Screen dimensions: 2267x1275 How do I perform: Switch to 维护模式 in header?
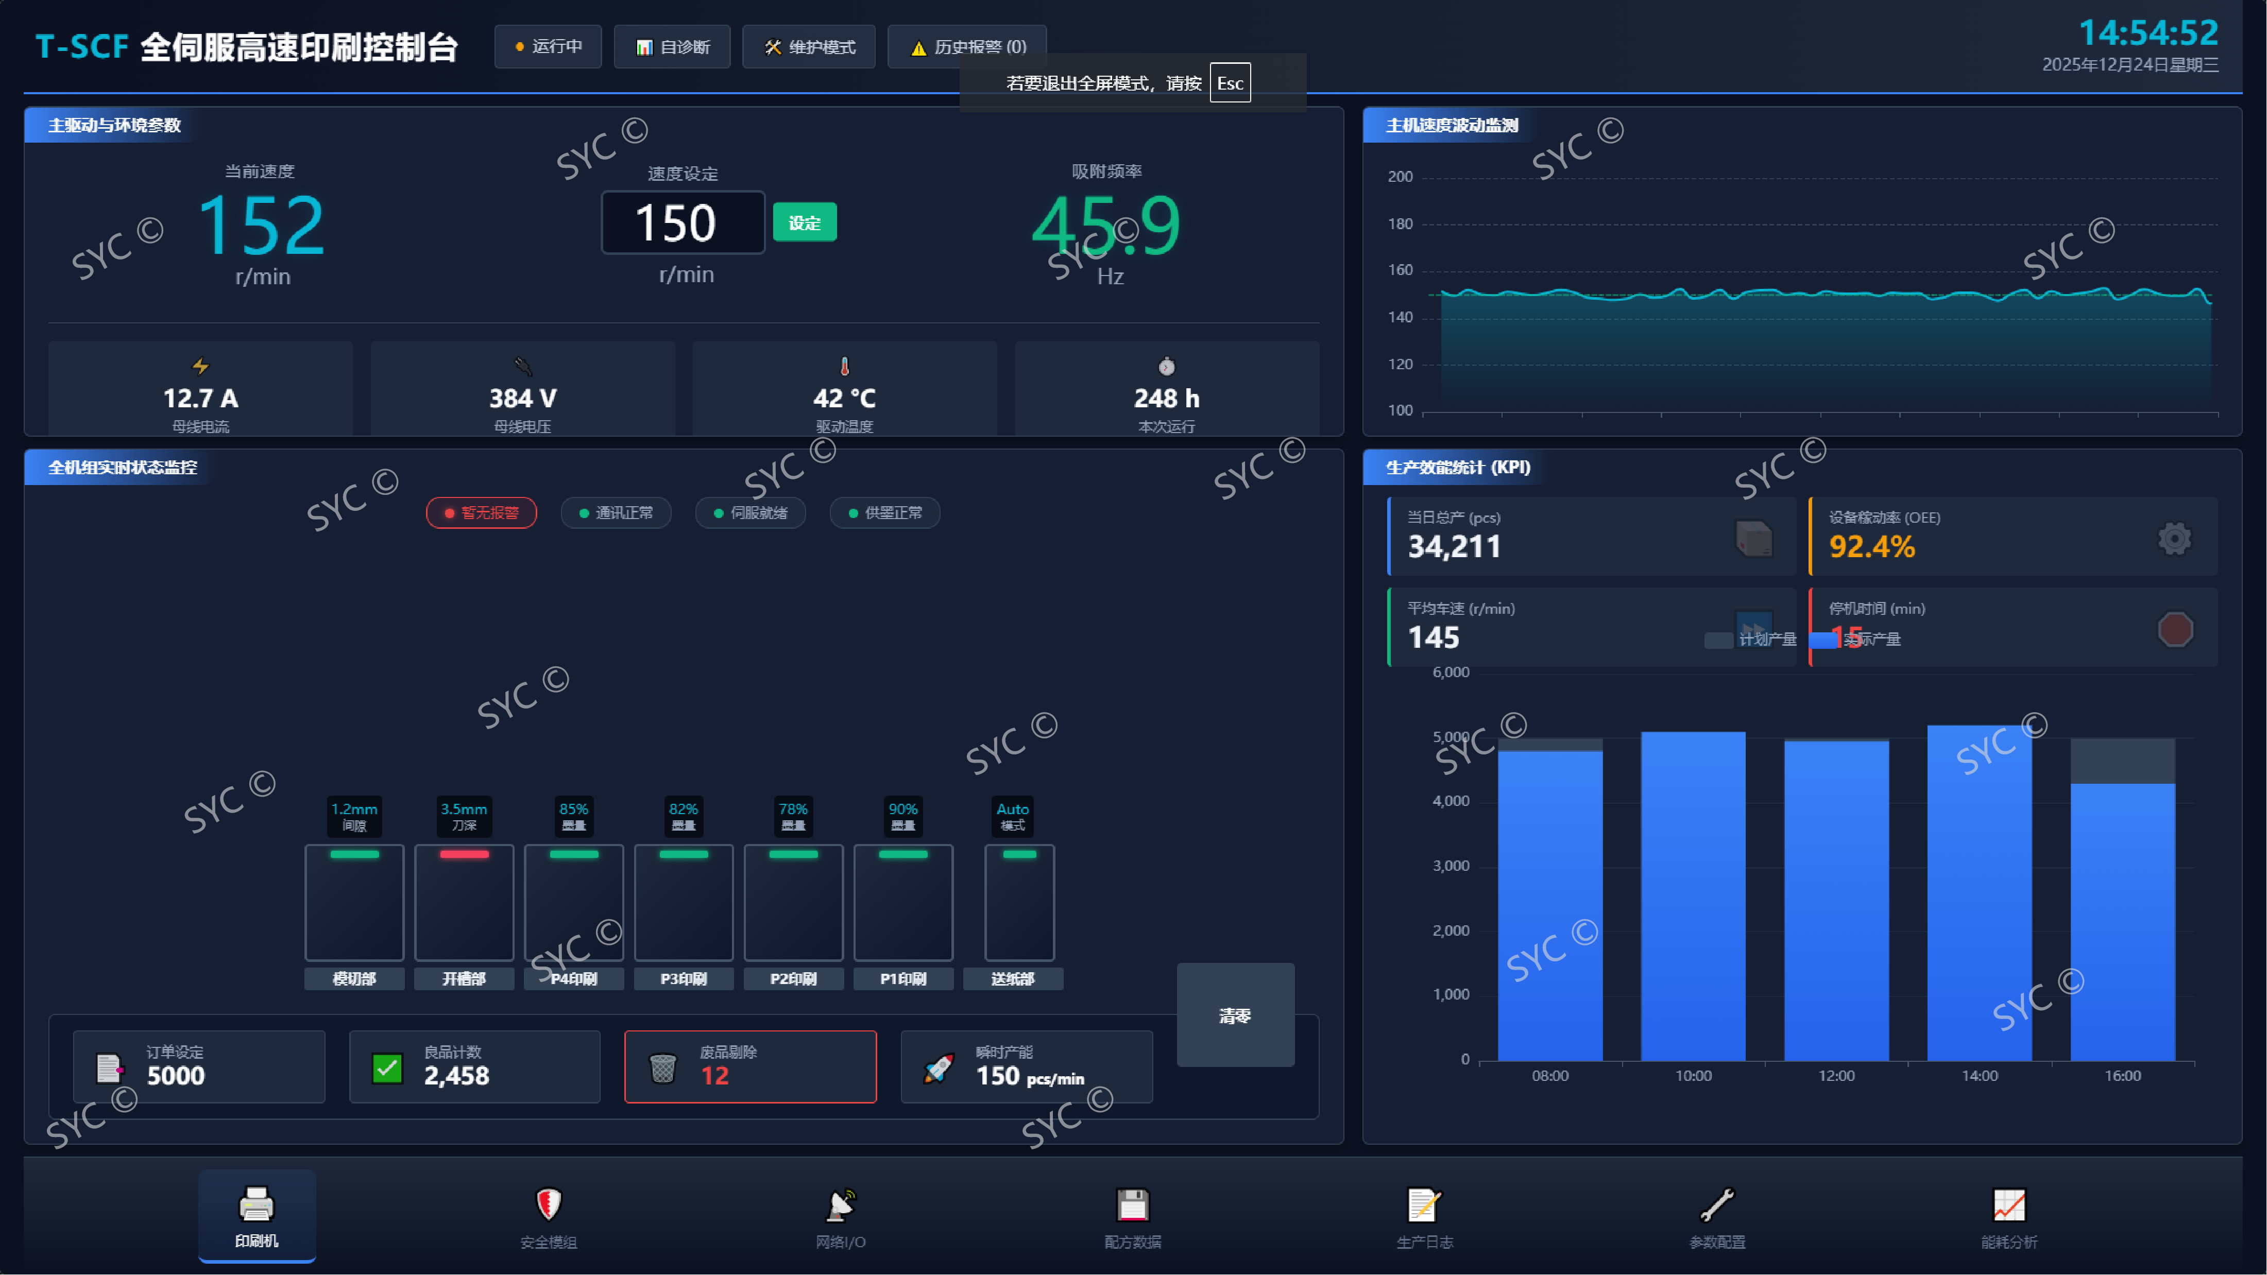click(x=809, y=47)
